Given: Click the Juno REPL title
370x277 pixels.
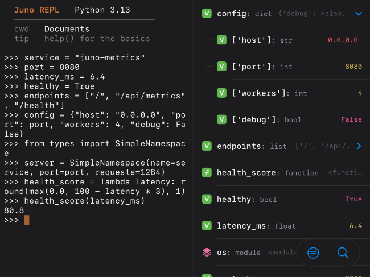Looking at the screenshot, I should (x=36, y=10).
